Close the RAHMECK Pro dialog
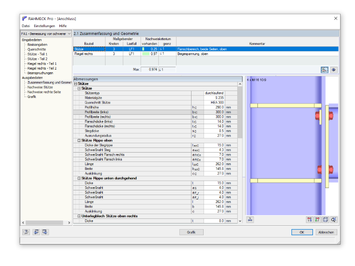Image resolution: width=355 pixels, height=266 pixels. 335,18
